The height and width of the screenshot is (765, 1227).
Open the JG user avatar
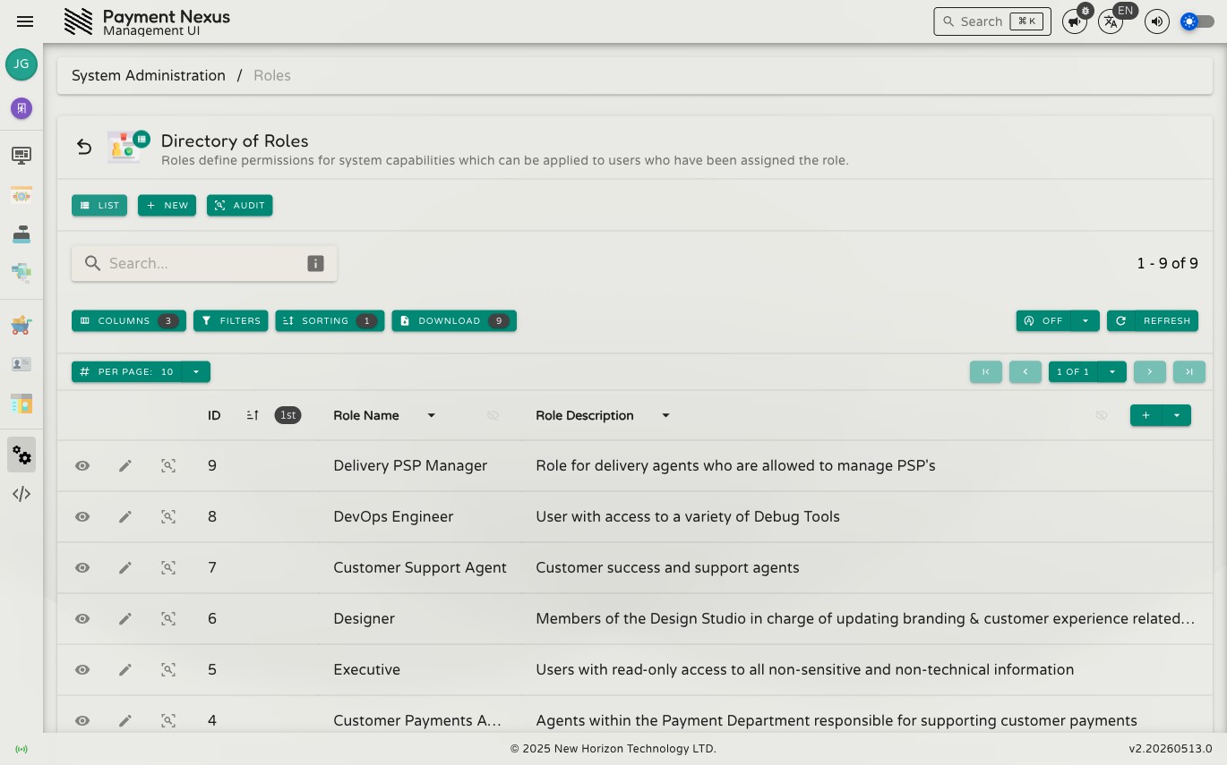(x=21, y=64)
